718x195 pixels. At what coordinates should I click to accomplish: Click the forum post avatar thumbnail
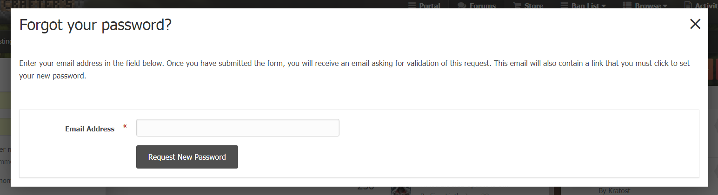pos(401,191)
